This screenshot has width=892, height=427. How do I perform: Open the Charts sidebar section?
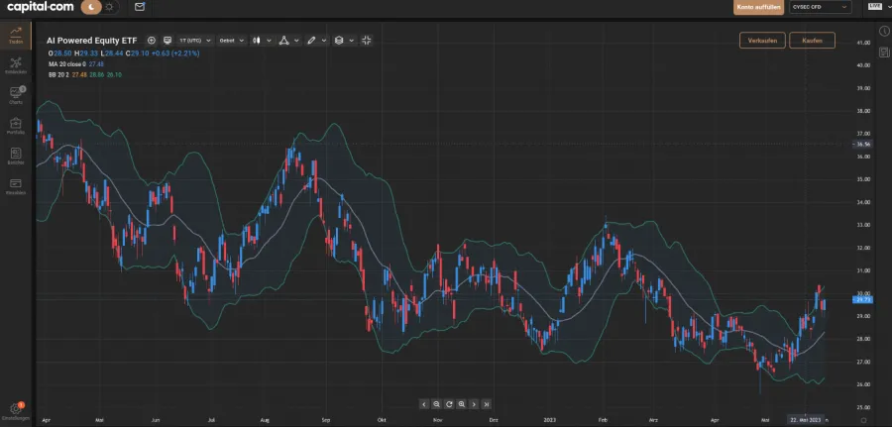pyautogui.click(x=16, y=95)
